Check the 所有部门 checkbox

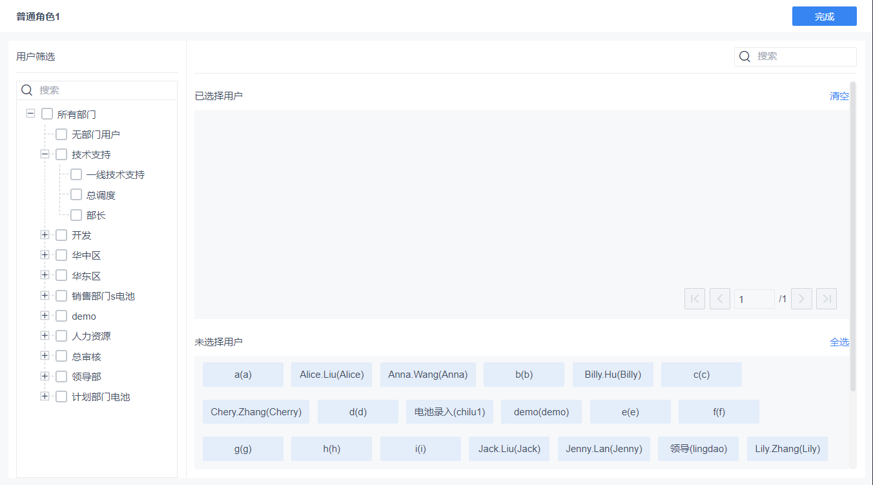(x=47, y=114)
